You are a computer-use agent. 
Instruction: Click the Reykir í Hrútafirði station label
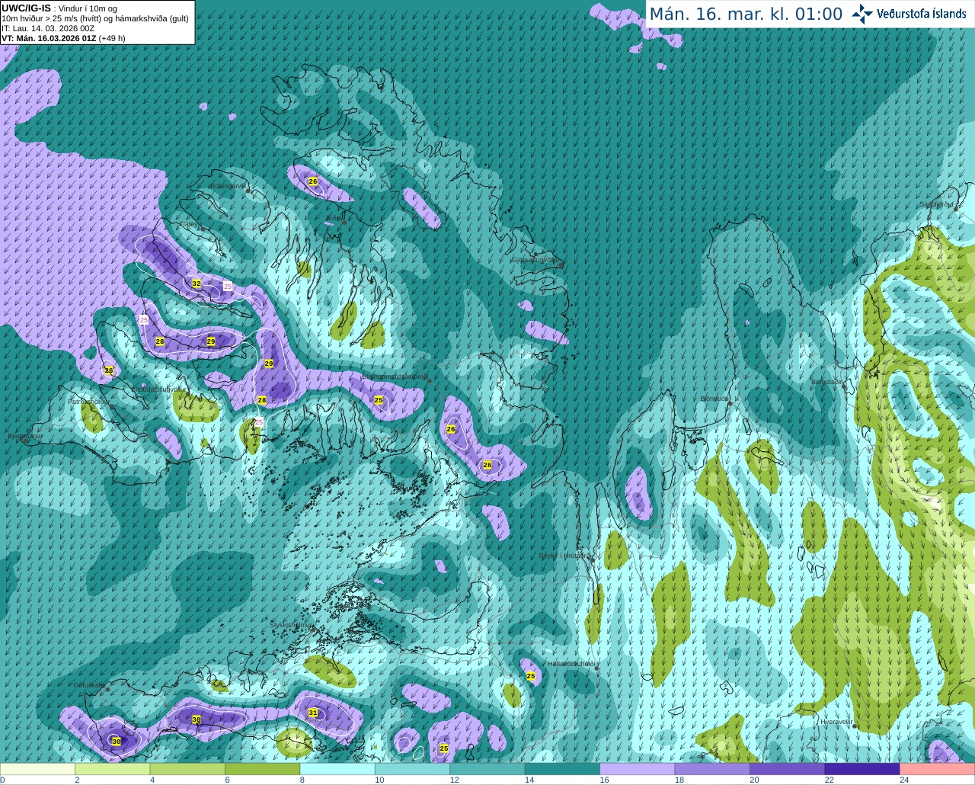click(x=564, y=556)
